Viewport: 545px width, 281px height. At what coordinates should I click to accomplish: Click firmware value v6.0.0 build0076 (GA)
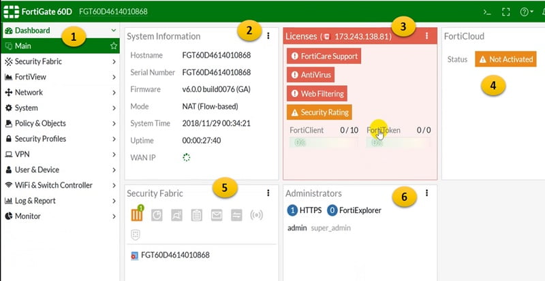coord(216,89)
